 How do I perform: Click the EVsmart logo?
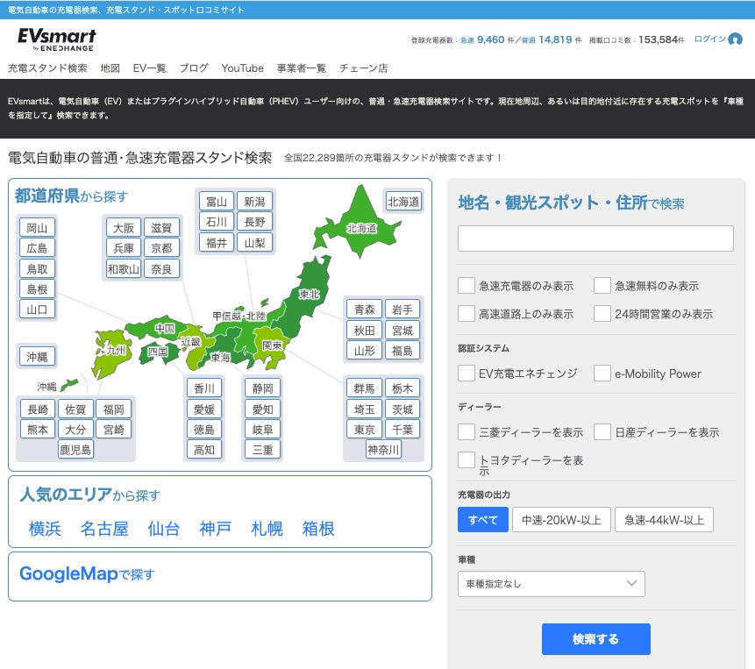click(x=57, y=39)
